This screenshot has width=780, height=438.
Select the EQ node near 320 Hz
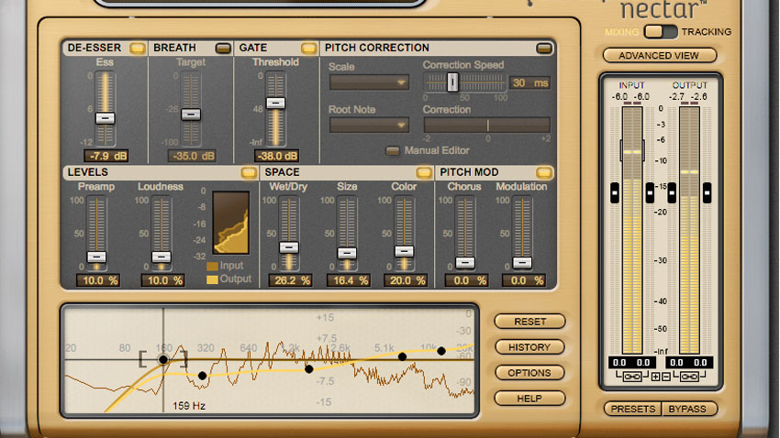pyautogui.click(x=202, y=376)
